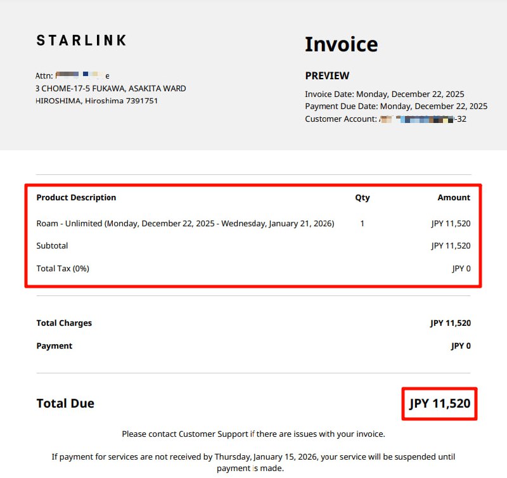Click the Qty column header

click(x=362, y=197)
